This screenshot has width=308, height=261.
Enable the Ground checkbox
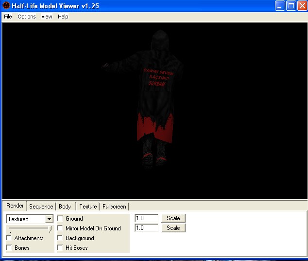pos(60,219)
